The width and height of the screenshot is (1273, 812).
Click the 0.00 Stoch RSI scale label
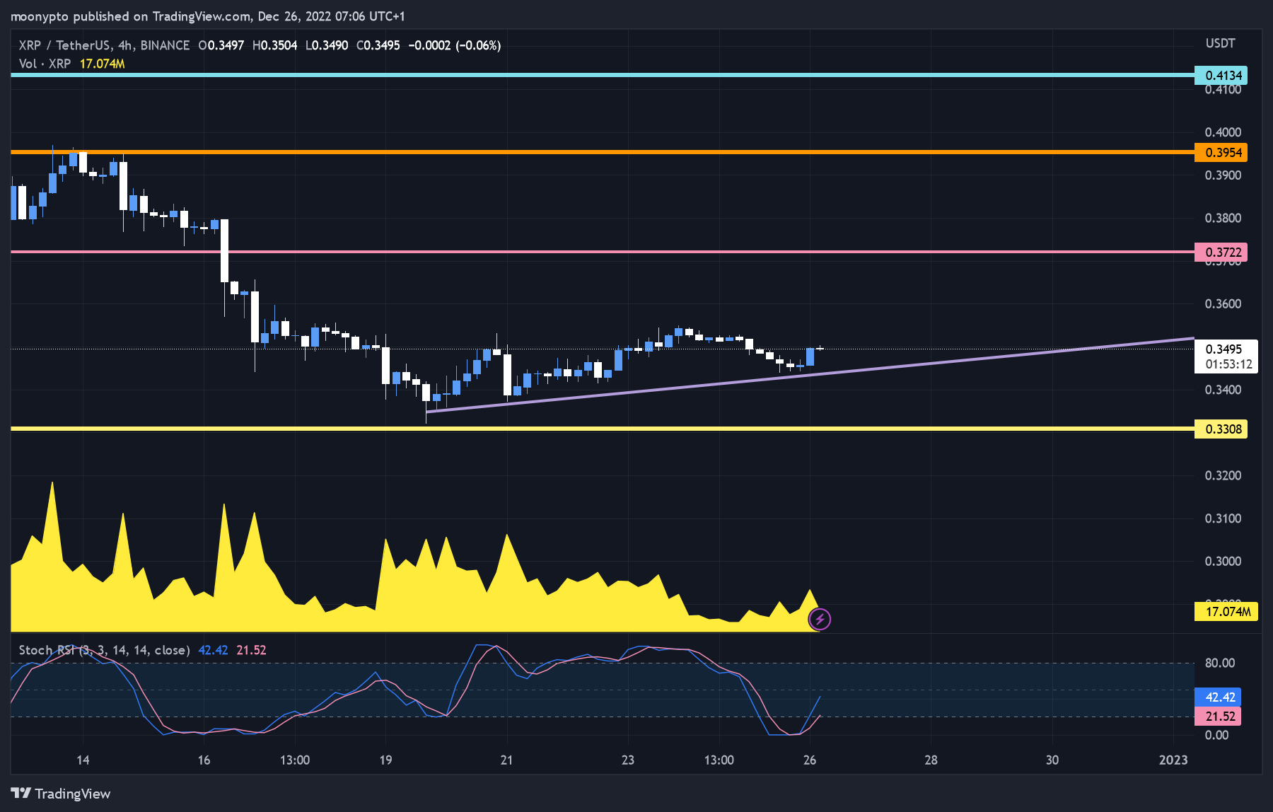(x=1216, y=735)
